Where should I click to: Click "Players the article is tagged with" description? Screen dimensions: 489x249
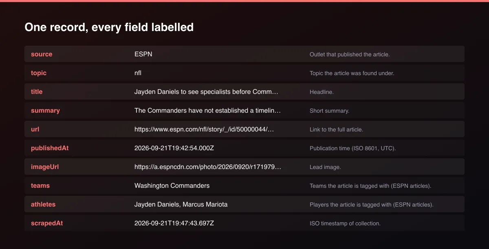(372, 205)
